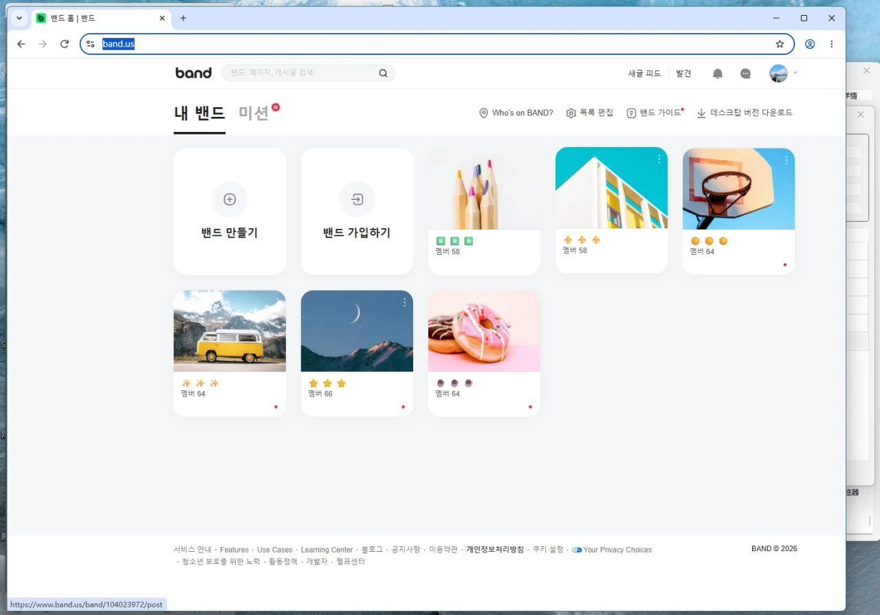Open the tab search dropdown arrow

coord(19,18)
